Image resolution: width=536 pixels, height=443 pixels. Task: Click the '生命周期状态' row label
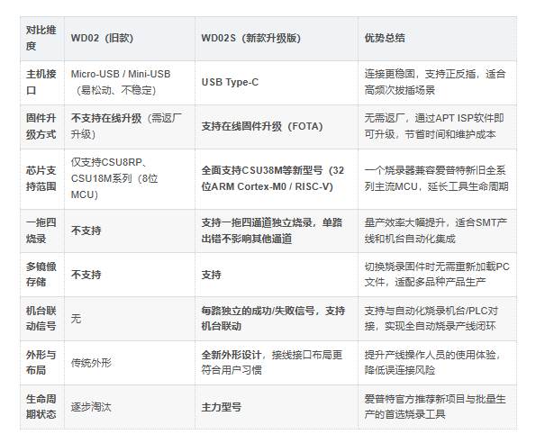click(x=42, y=407)
